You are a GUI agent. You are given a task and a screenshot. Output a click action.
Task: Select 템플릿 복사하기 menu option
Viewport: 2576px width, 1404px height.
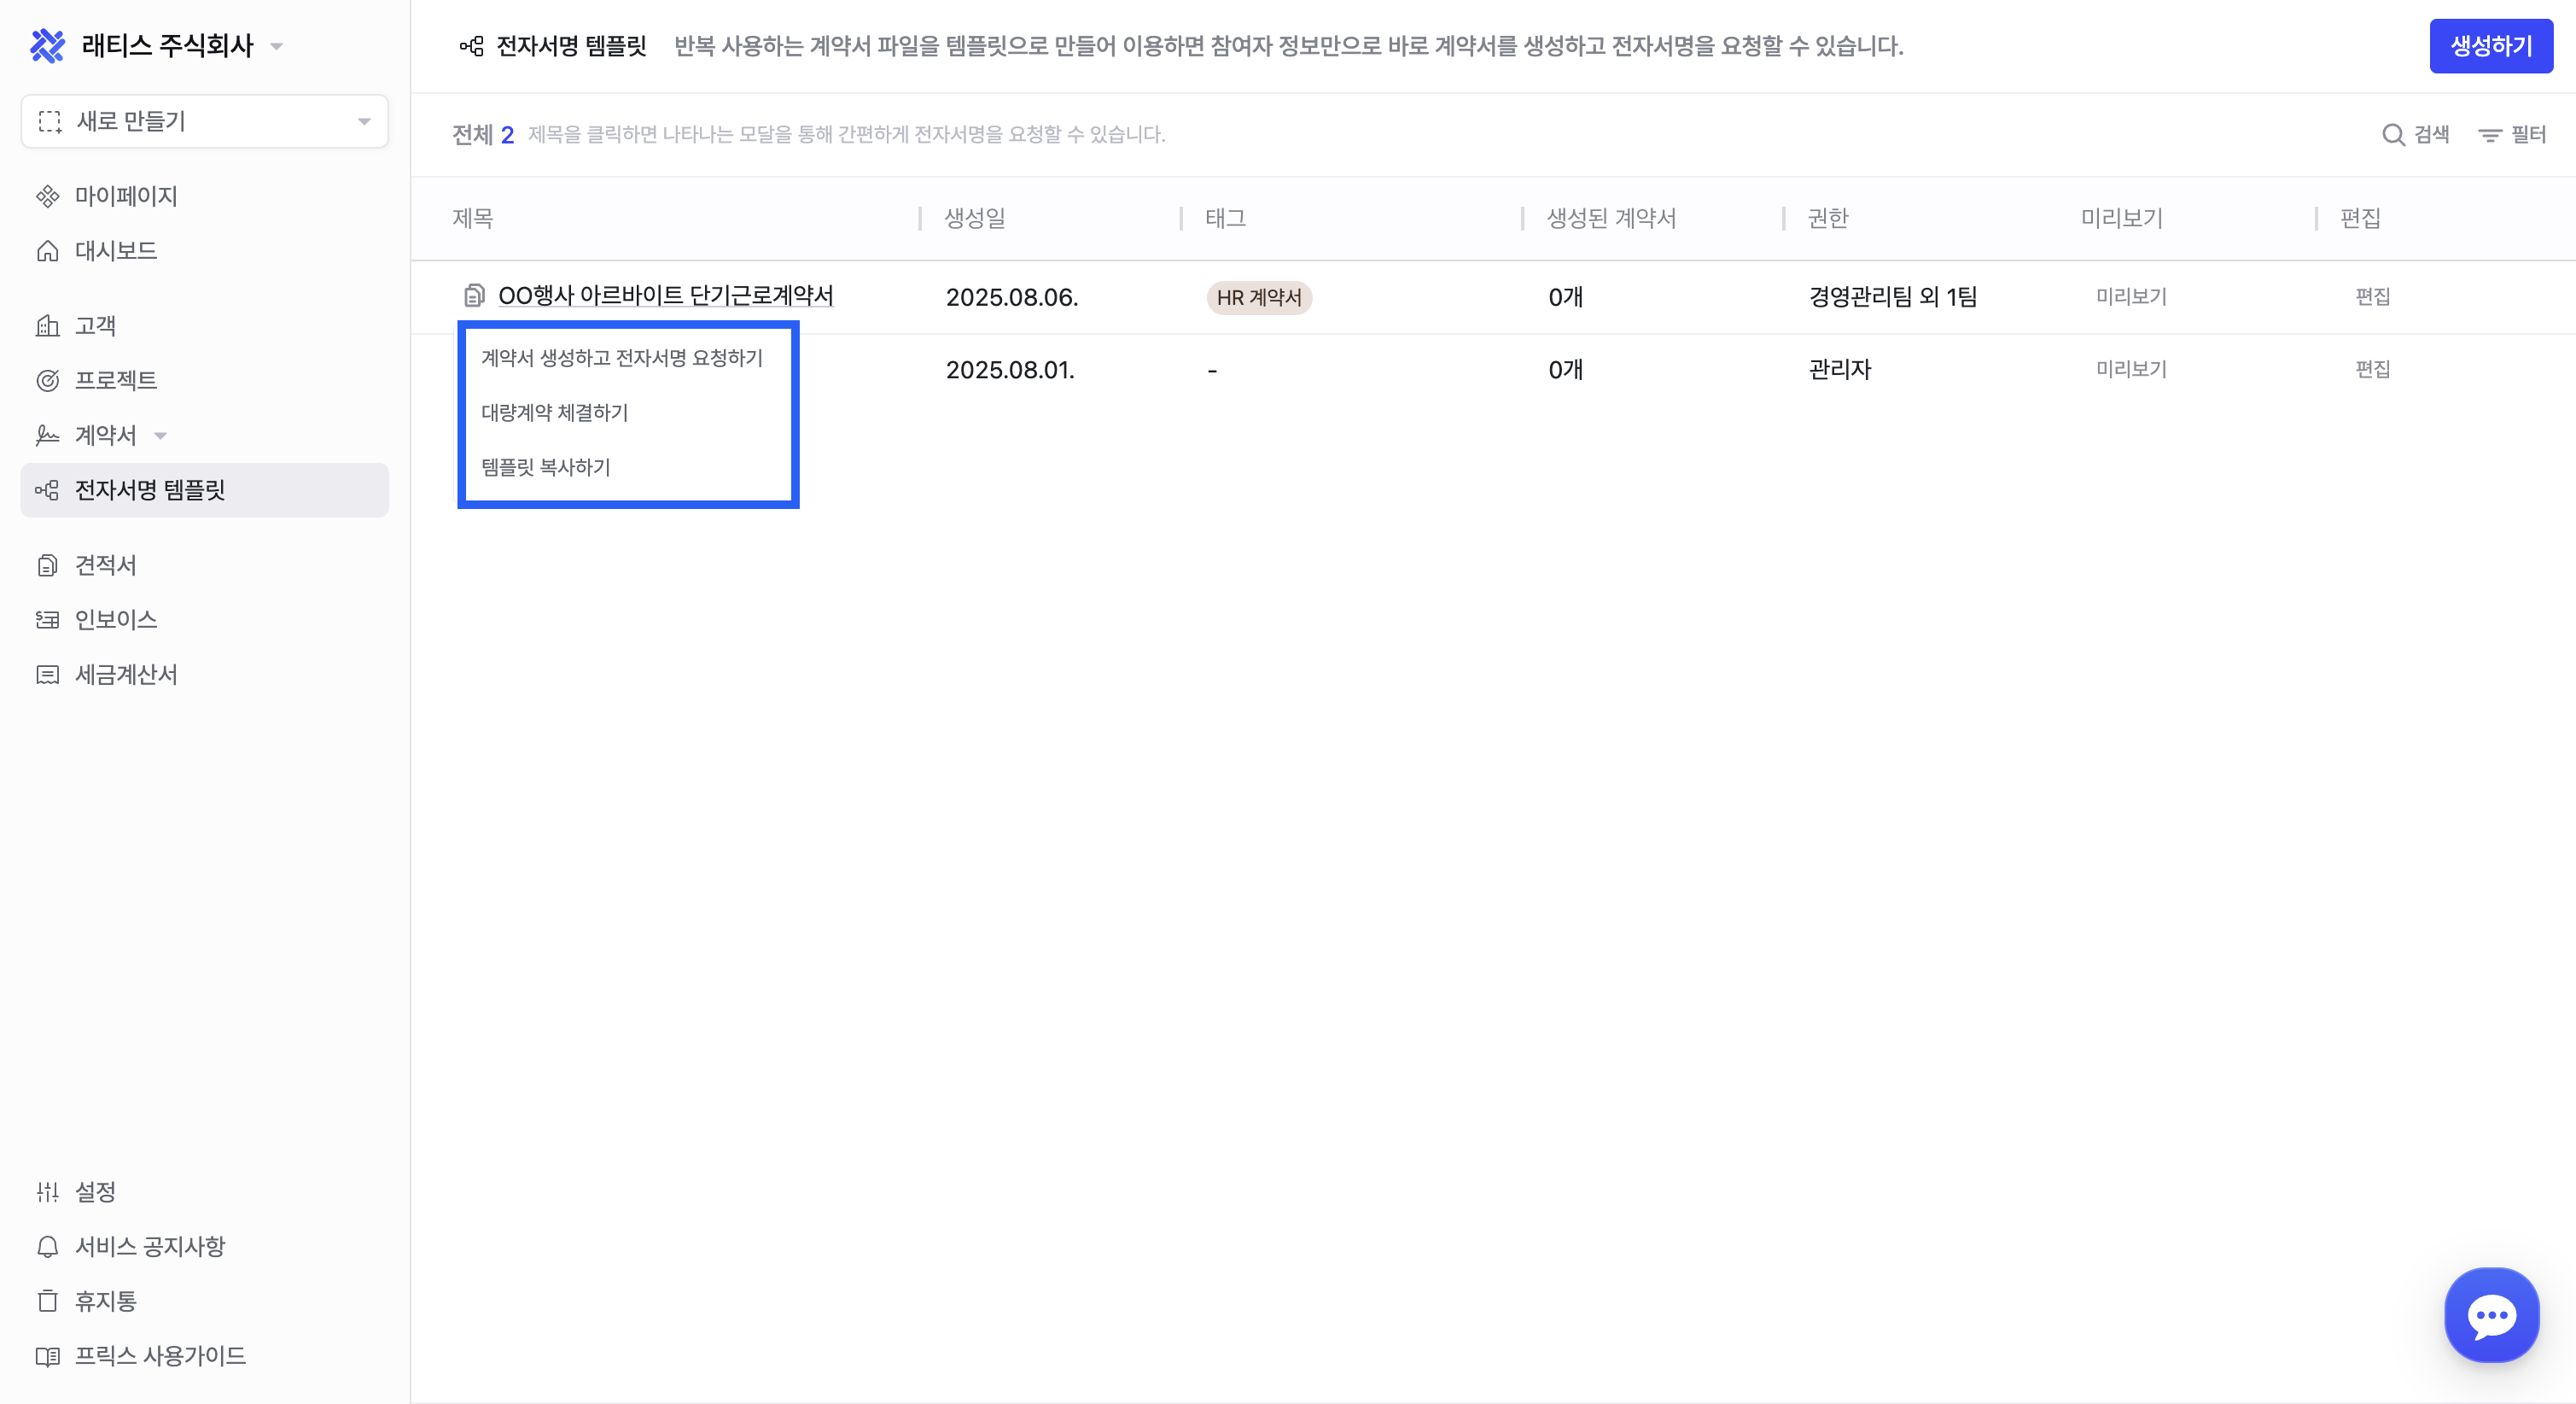click(x=545, y=467)
